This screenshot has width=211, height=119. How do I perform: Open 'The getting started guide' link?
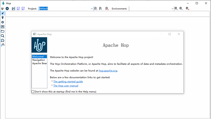68,82
